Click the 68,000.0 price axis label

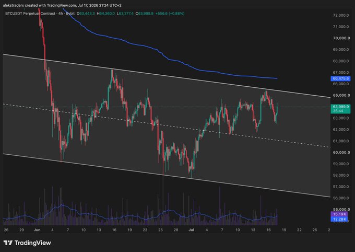click(341, 61)
